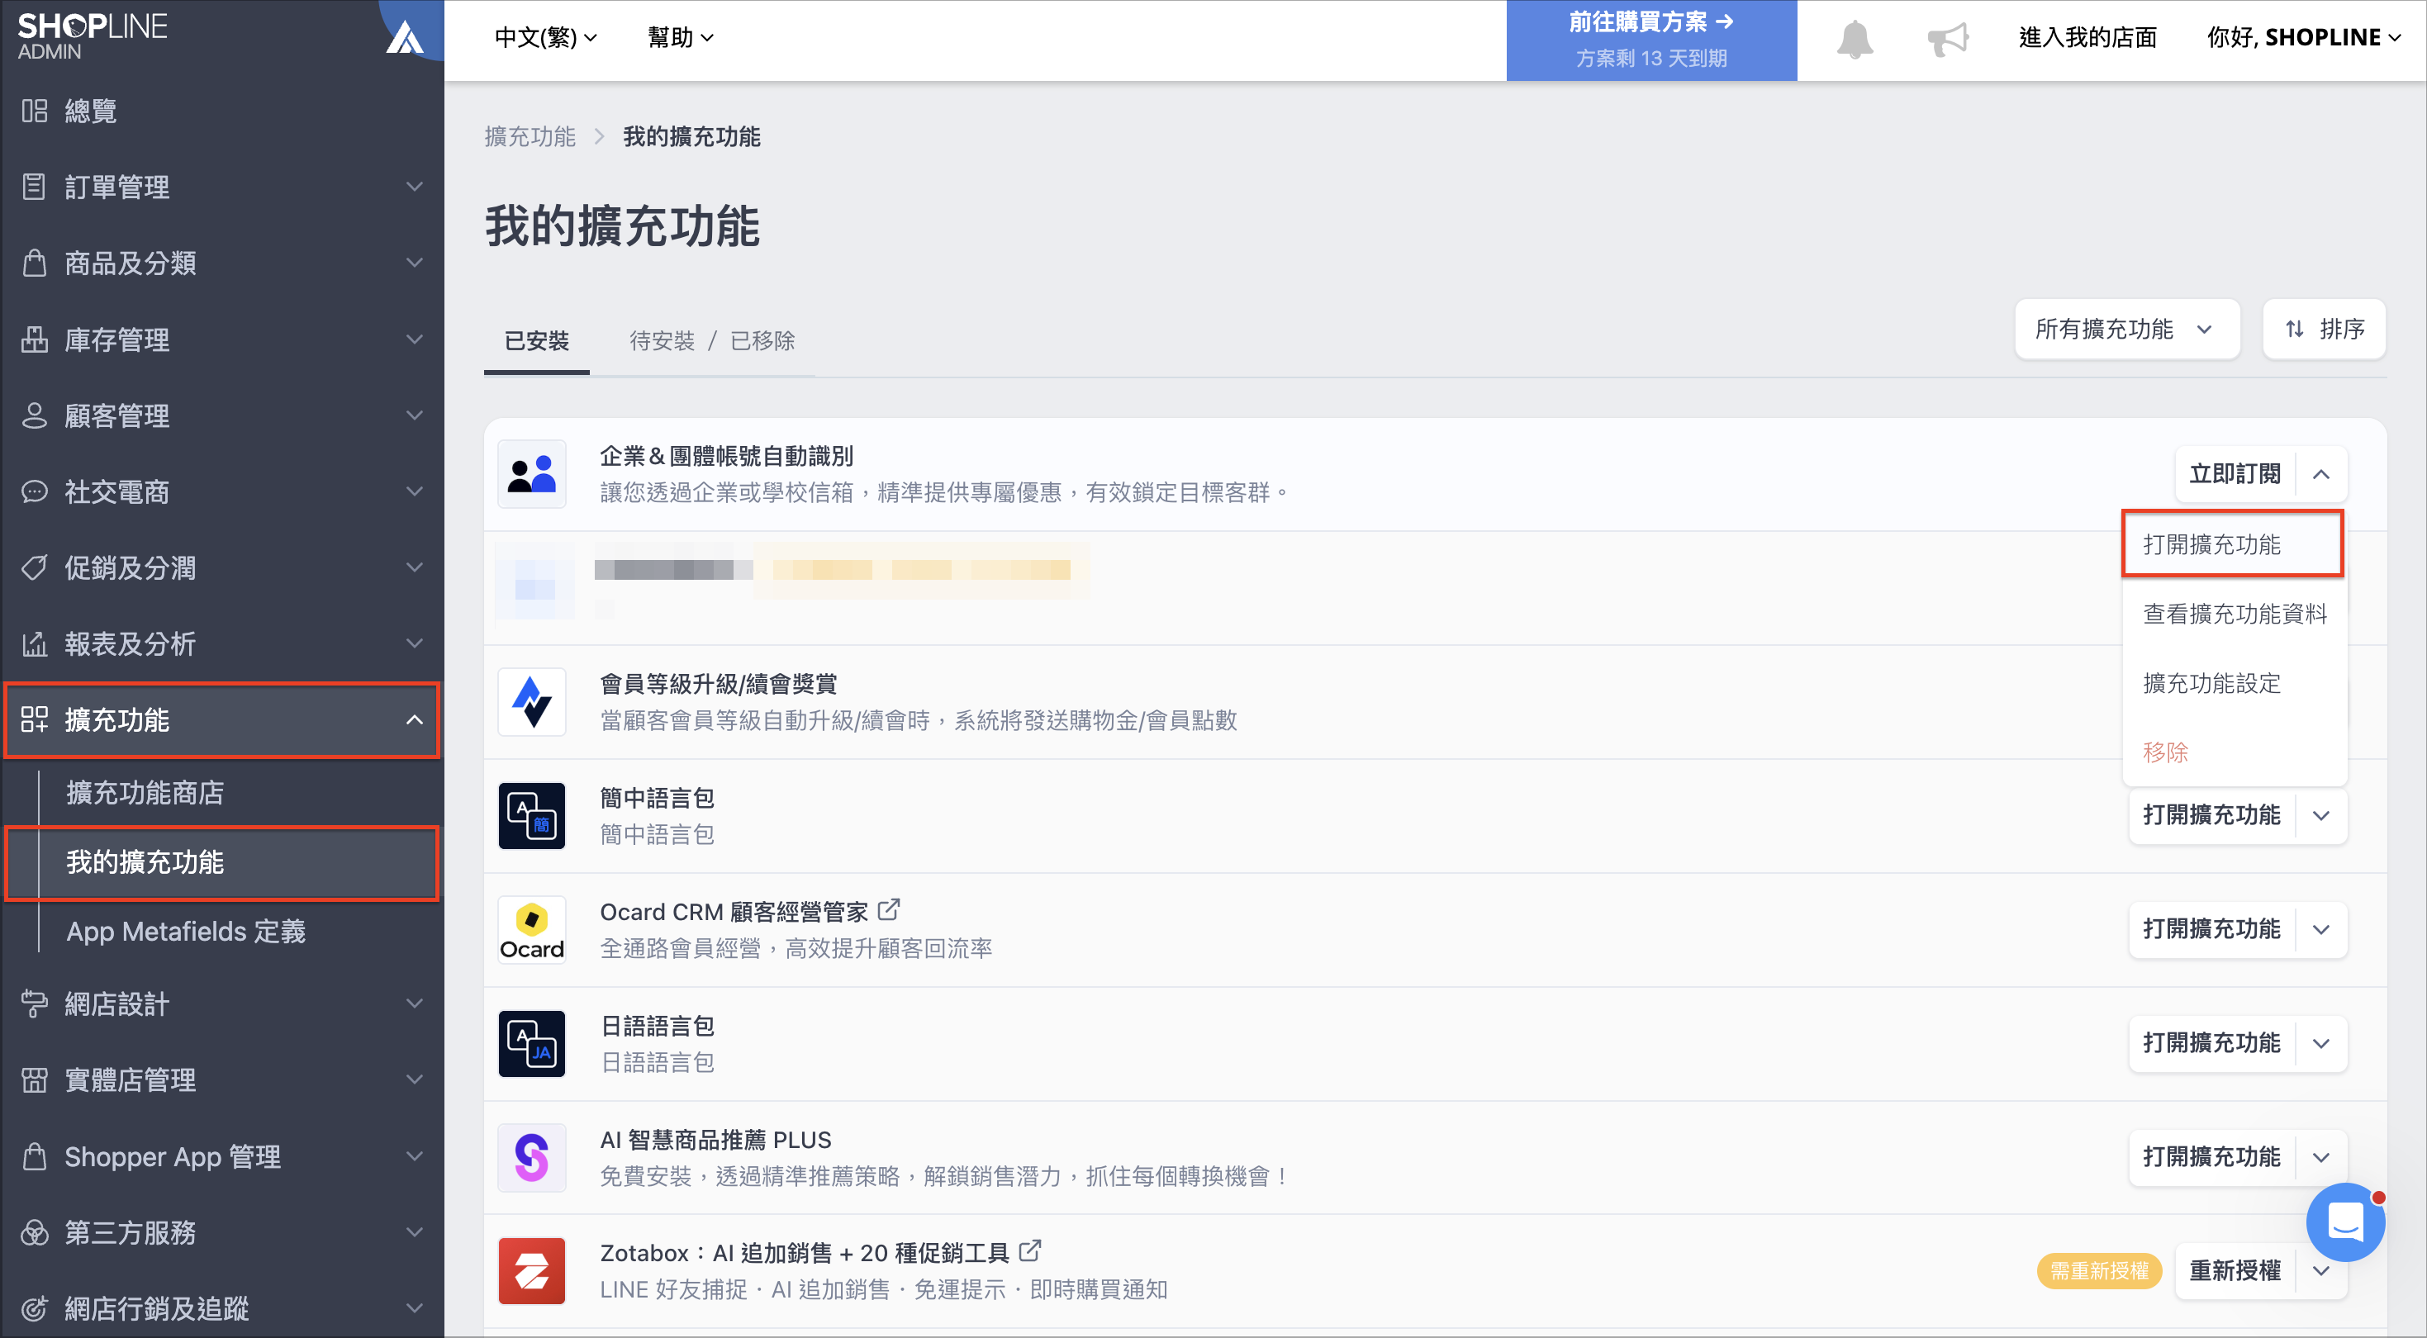Select 查看擴充功能資料 menu entry
Viewport: 2427px width, 1338px height.
point(2234,614)
